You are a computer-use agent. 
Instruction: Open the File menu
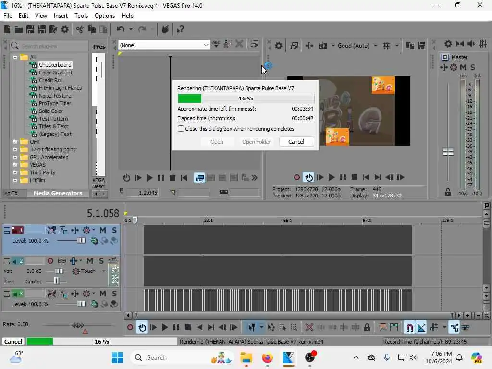click(8, 16)
